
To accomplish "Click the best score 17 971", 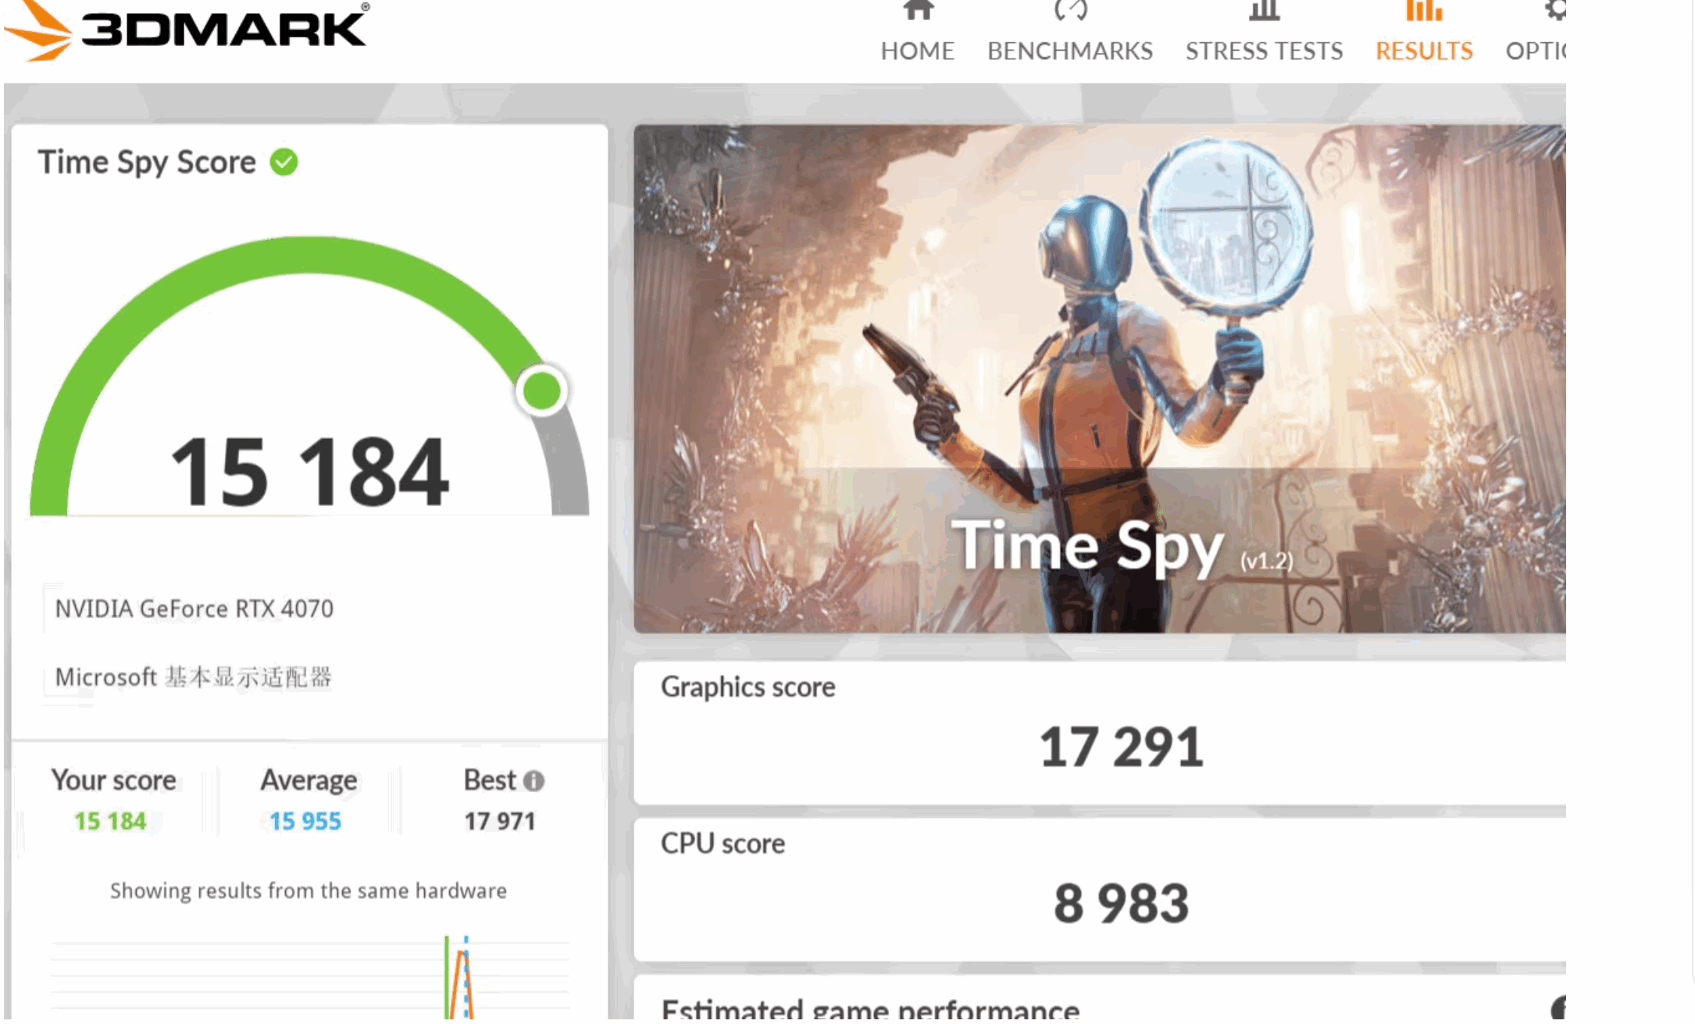I will coord(500,821).
